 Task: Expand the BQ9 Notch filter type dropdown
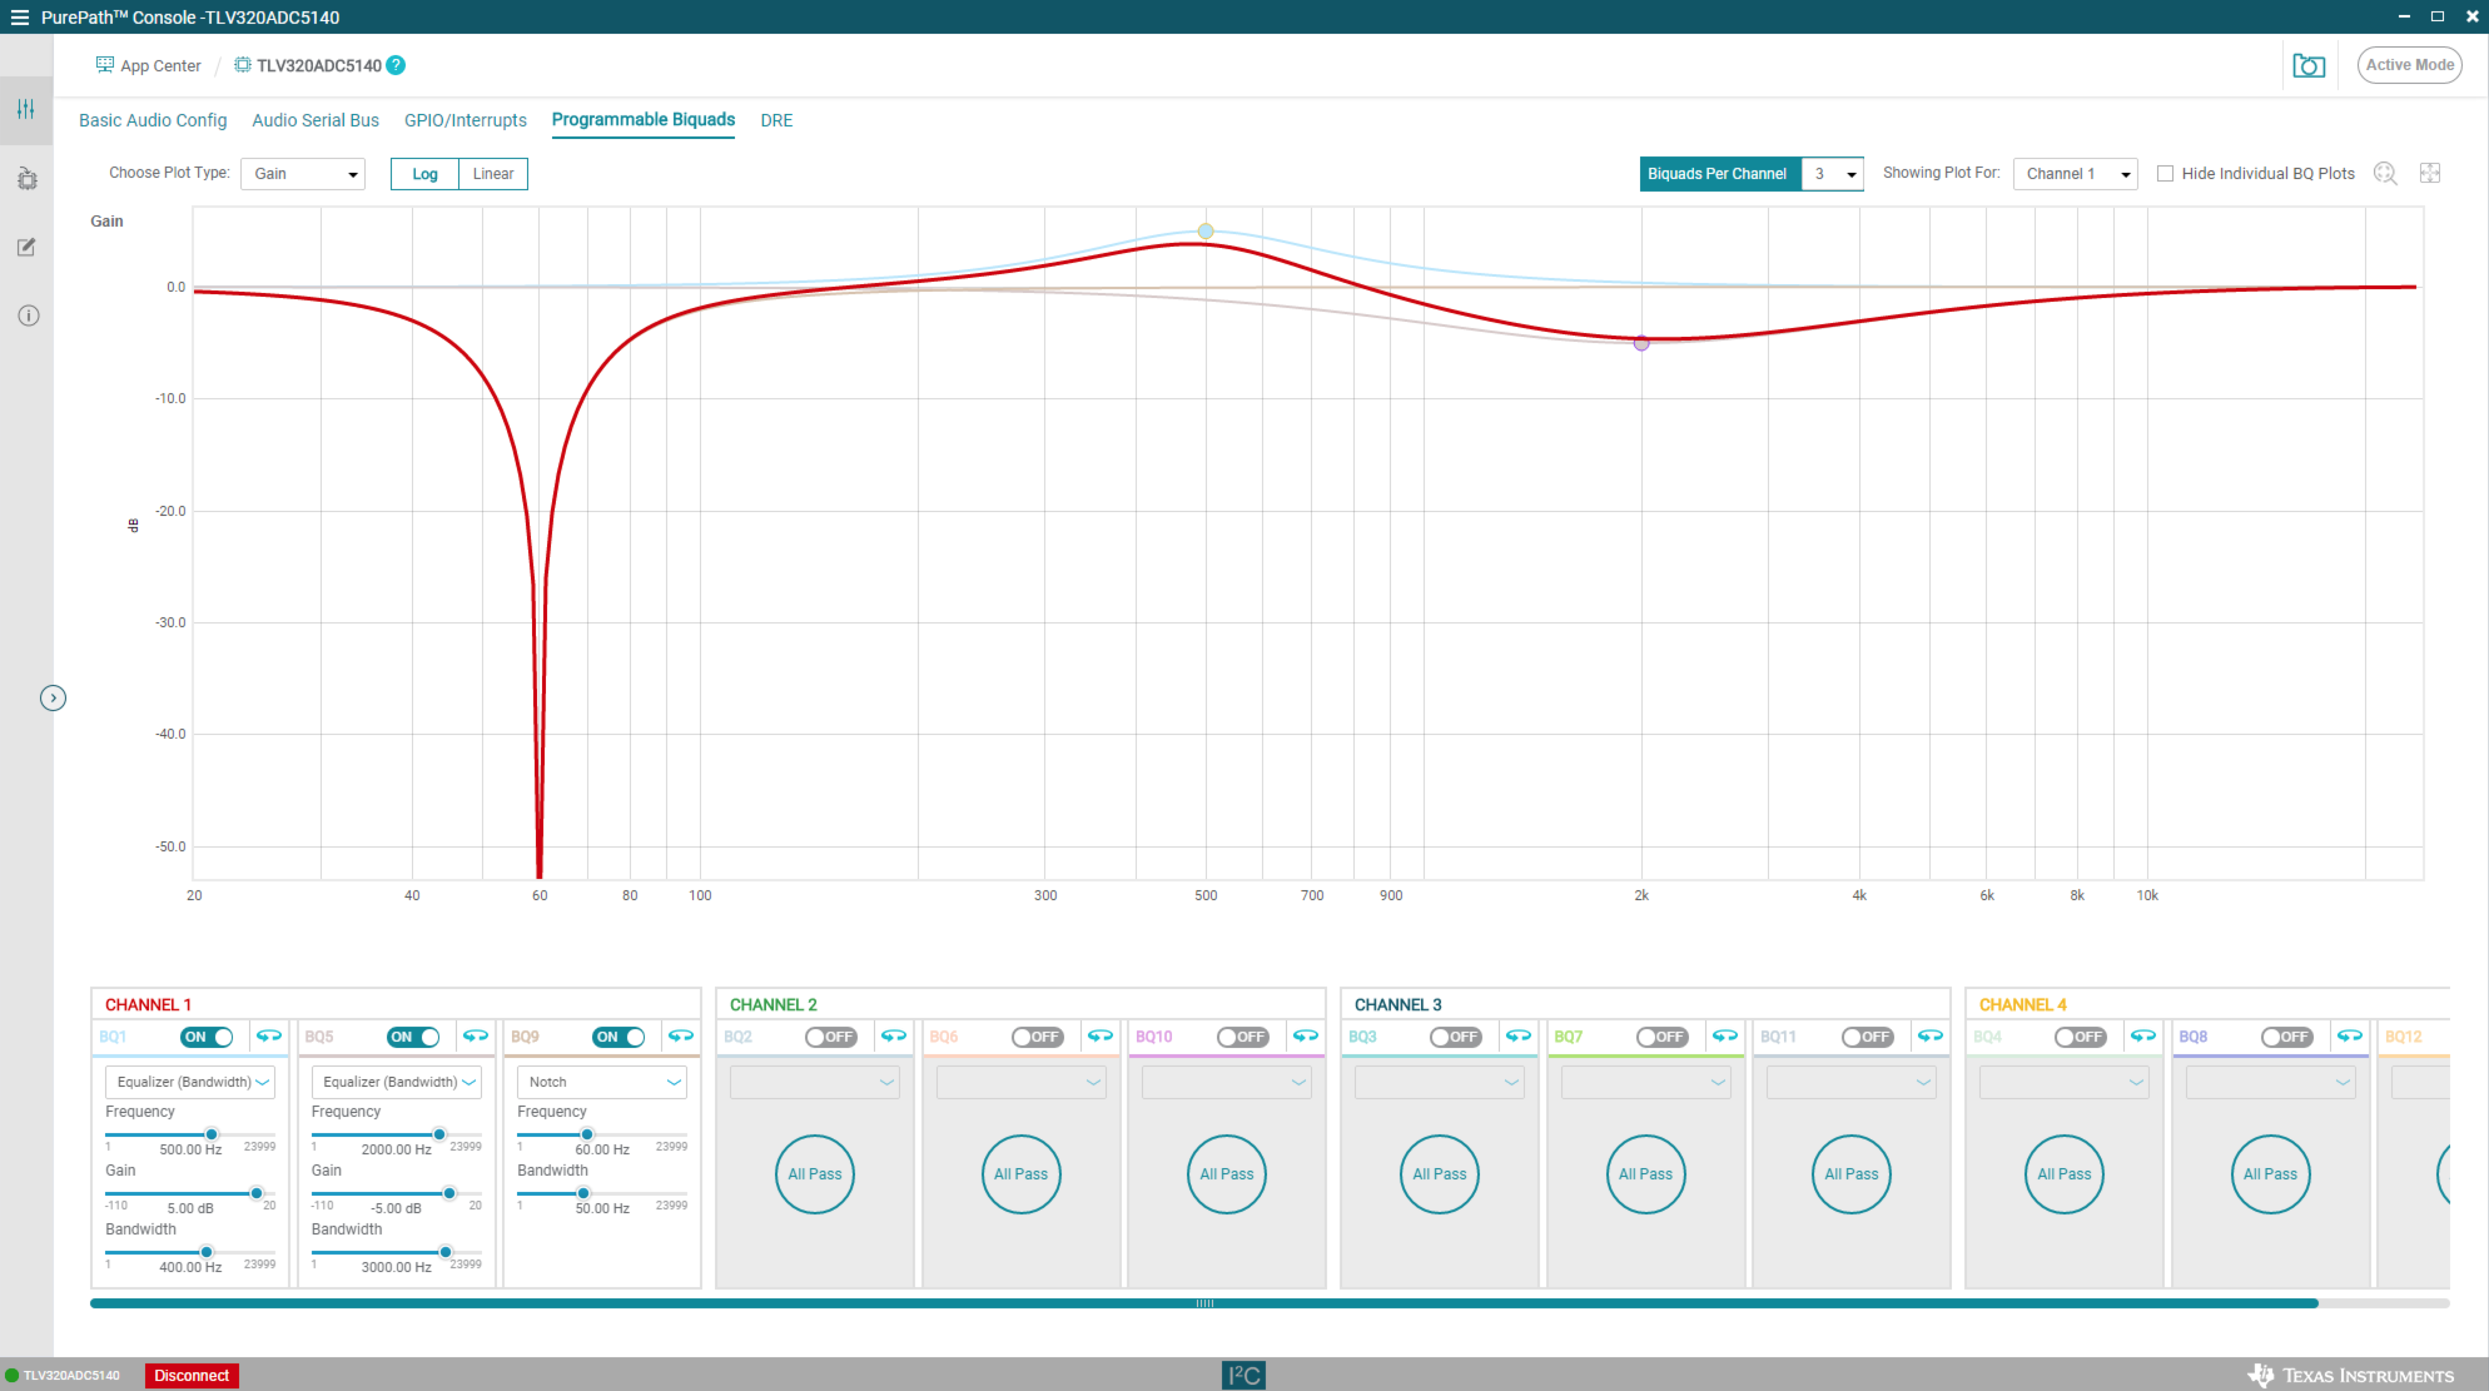(x=602, y=1082)
